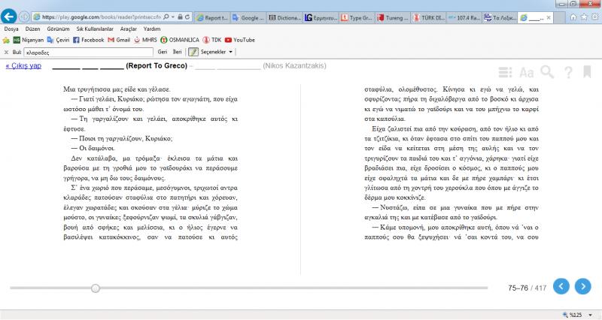Click the zoom magnifier in the status bar
Viewport: 602px width, 320px height.
tap(566, 315)
